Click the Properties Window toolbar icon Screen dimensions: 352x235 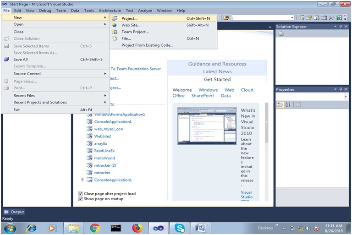pos(309,18)
